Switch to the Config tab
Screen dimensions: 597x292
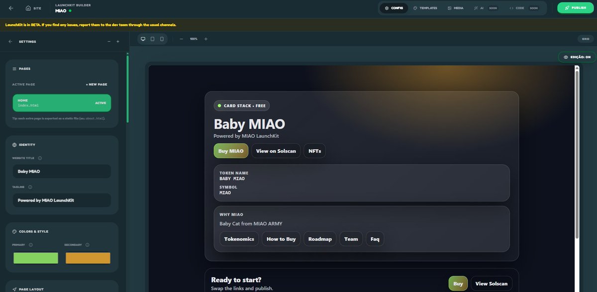click(x=394, y=8)
